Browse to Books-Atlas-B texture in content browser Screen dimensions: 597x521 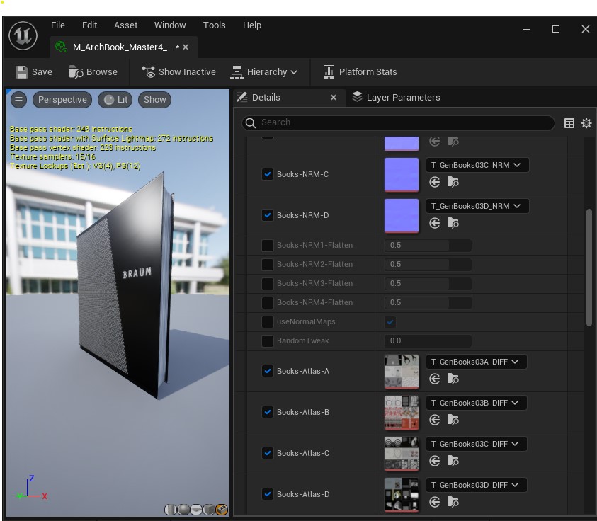point(453,420)
